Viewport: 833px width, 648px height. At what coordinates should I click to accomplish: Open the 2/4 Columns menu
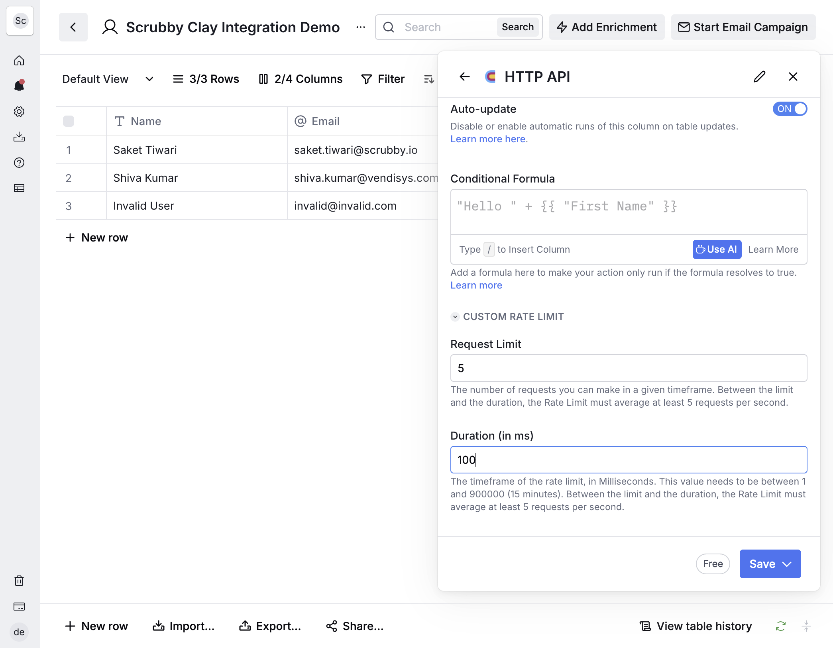pos(301,79)
